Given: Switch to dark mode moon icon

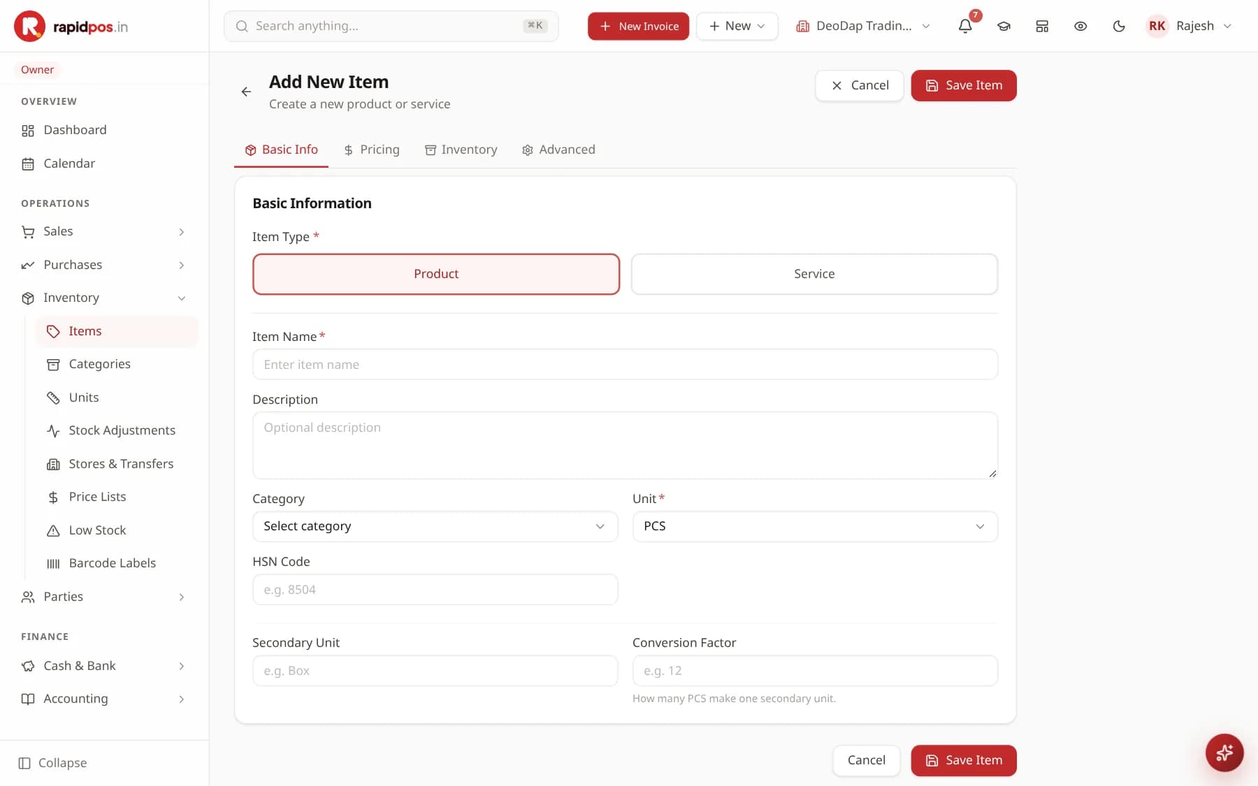Looking at the screenshot, I should click(x=1119, y=26).
